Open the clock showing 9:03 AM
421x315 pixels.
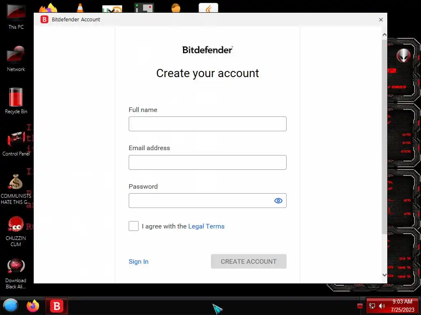coord(402,306)
